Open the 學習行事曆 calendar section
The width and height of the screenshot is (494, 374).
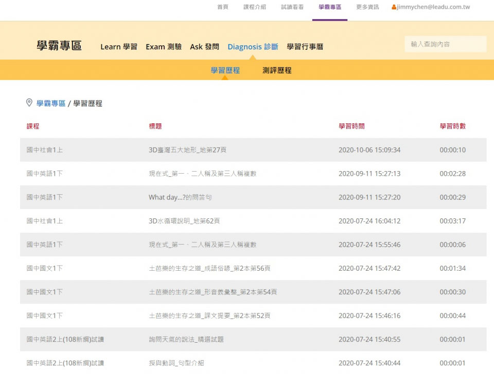[305, 47]
